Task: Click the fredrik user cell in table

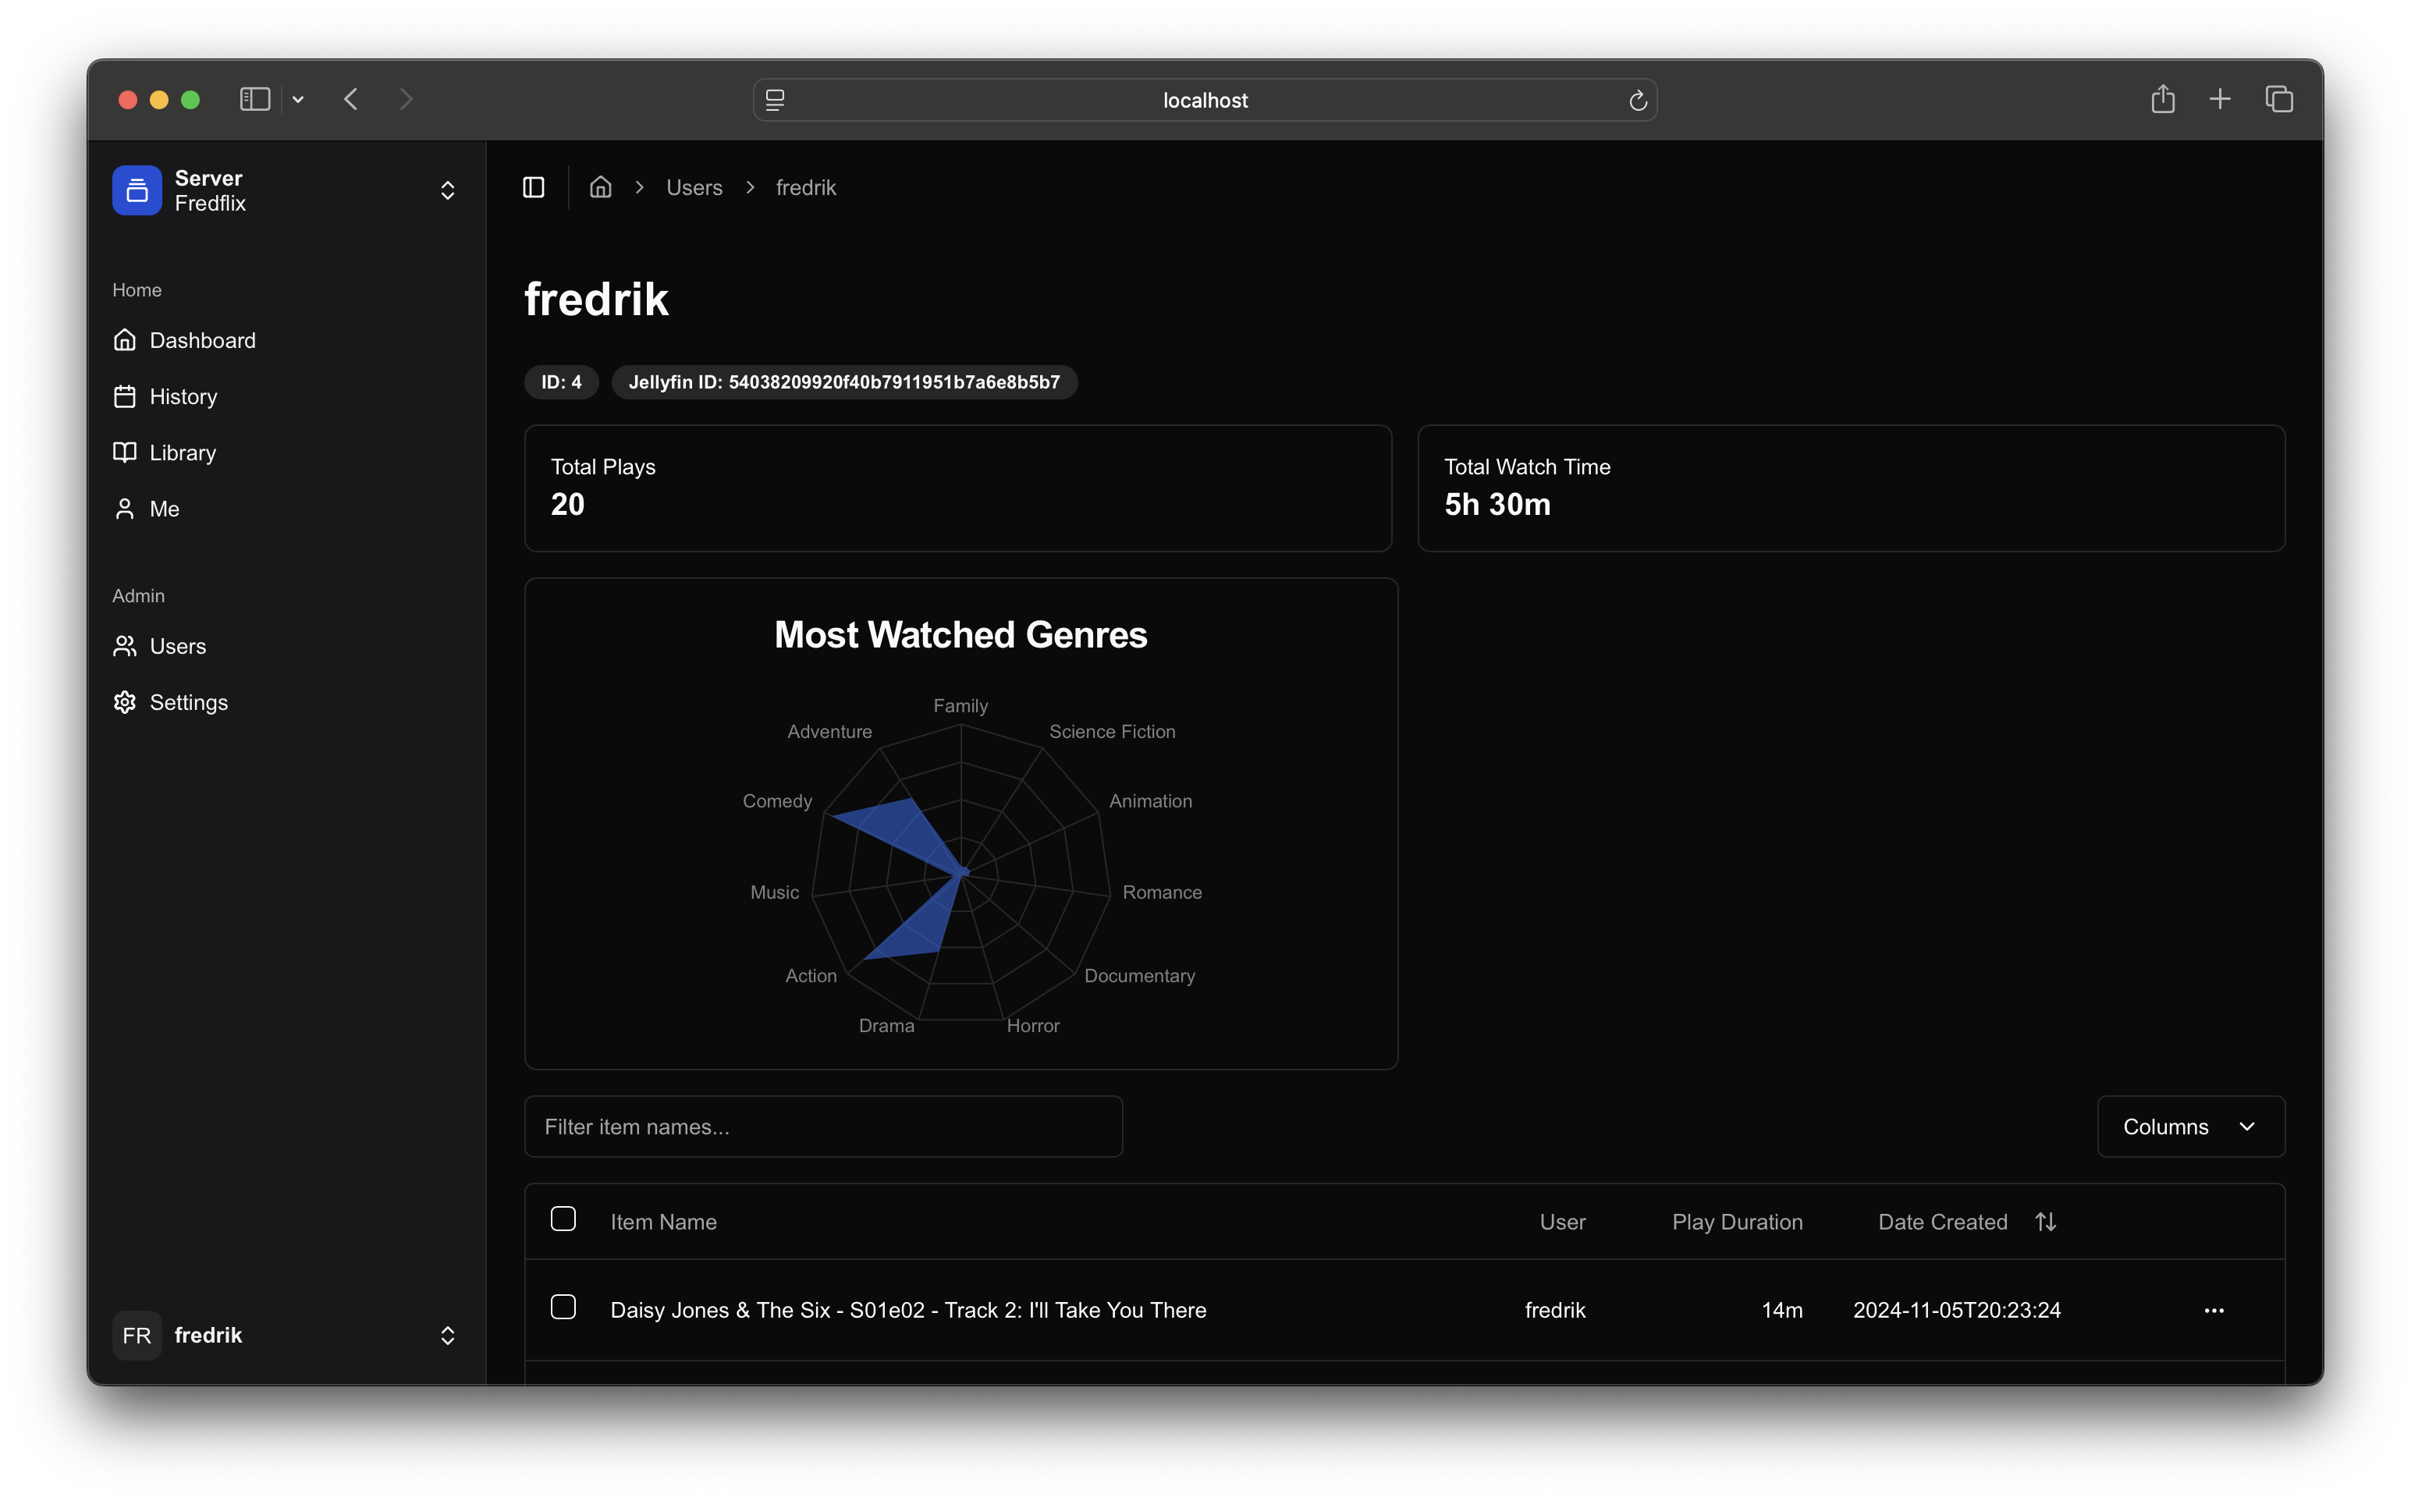Action: (1554, 1311)
